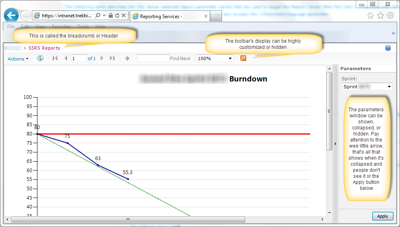Collapse the Parameters pane with the small arrow
Viewport: 400px width, 227px height.
tap(336, 144)
